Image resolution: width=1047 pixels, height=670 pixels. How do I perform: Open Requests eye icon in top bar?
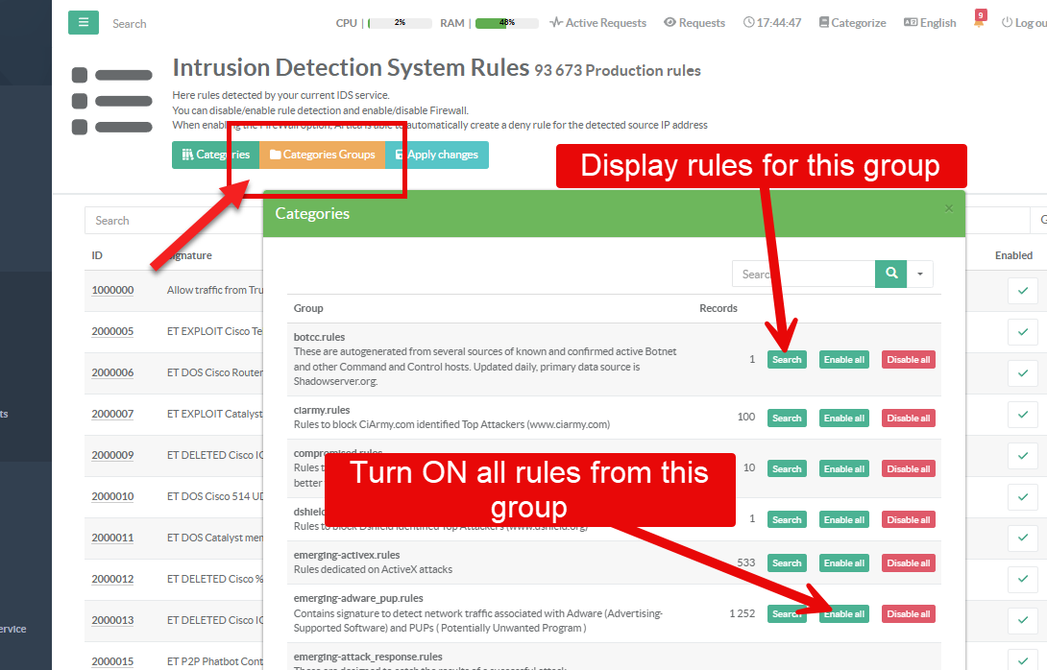(x=670, y=22)
